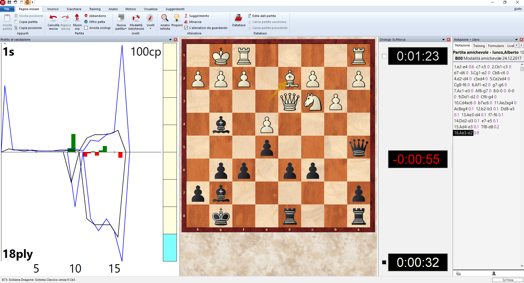524x283 pixels.
Task: Toggle checkbox beside the top clock
Action: pos(384,56)
